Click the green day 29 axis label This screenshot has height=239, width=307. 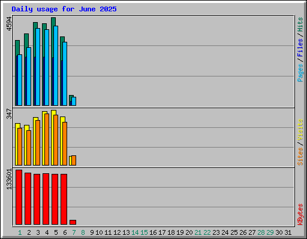[x=270, y=232]
